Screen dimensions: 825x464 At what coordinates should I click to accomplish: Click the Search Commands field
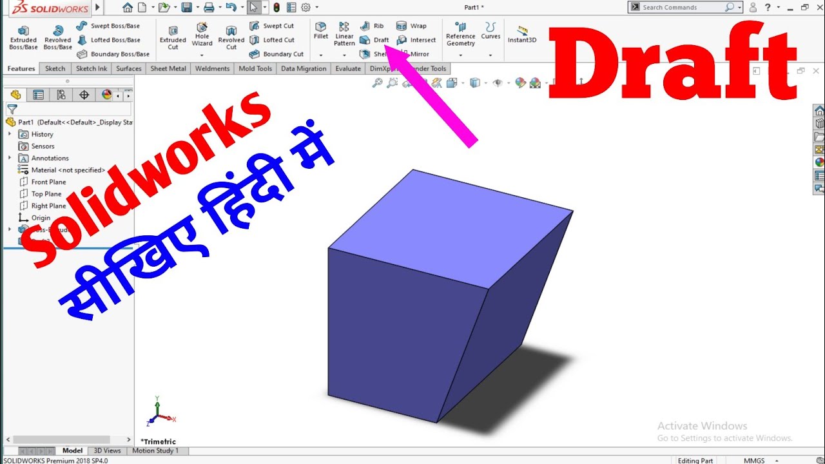point(685,7)
